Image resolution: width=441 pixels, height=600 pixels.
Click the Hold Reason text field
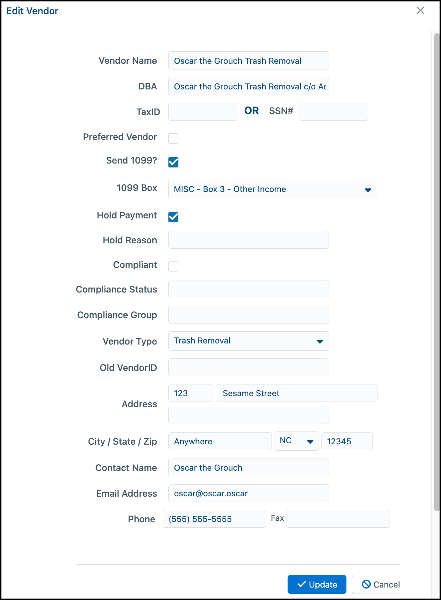click(x=249, y=240)
